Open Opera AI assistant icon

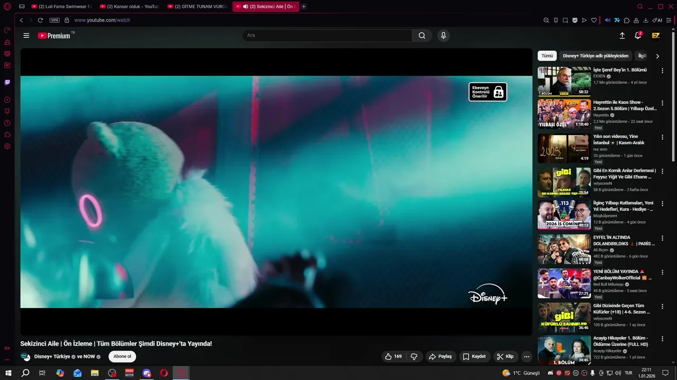click(657, 20)
